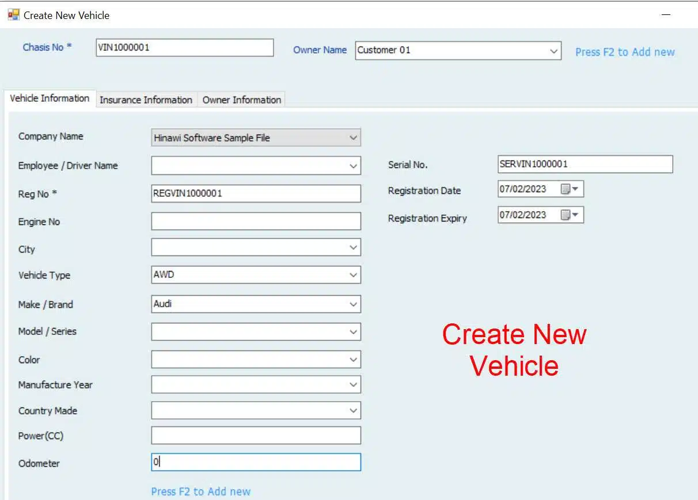Open the Registration Expiry calendar picker
The height and width of the screenshot is (500, 698).
click(x=570, y=215)
